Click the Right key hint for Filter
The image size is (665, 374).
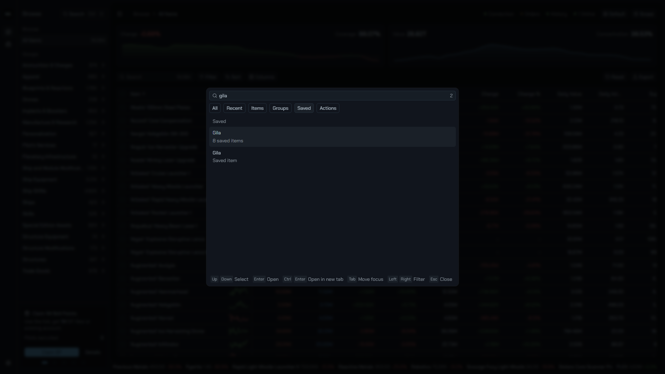click(x=406, y=279)
